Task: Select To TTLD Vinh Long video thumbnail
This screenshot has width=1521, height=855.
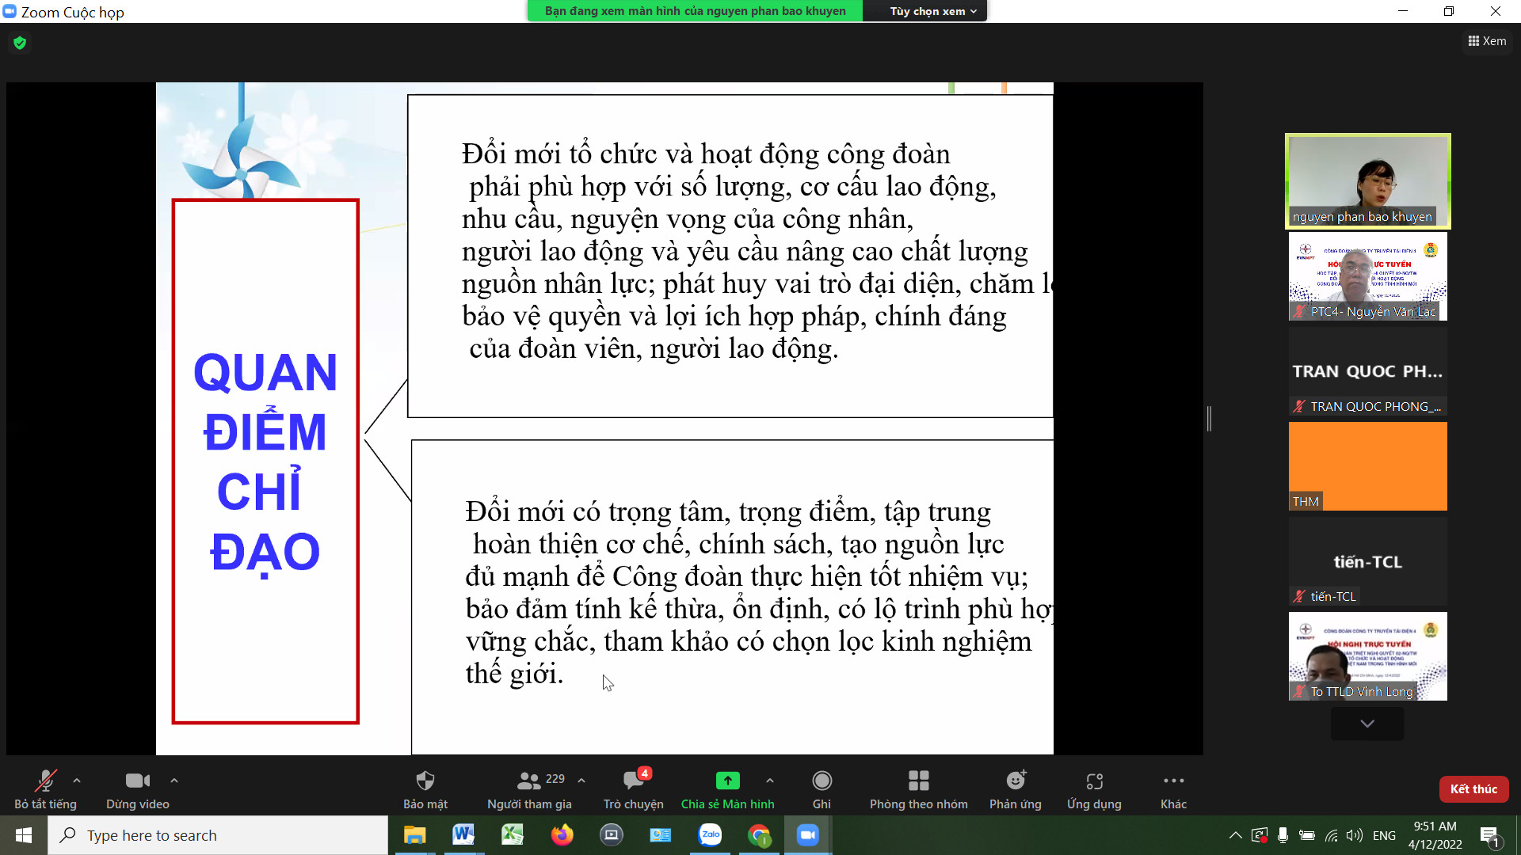Action: click(1367, 656)
